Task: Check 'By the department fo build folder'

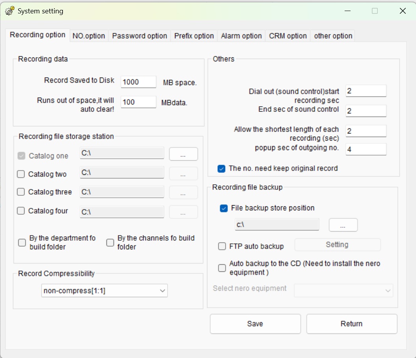Action: [x=22, y=242]
